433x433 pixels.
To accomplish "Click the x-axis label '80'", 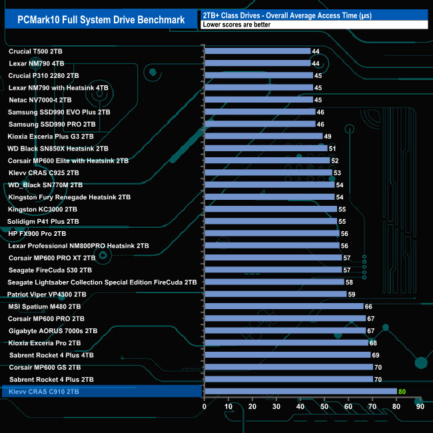I will (396, 406).
